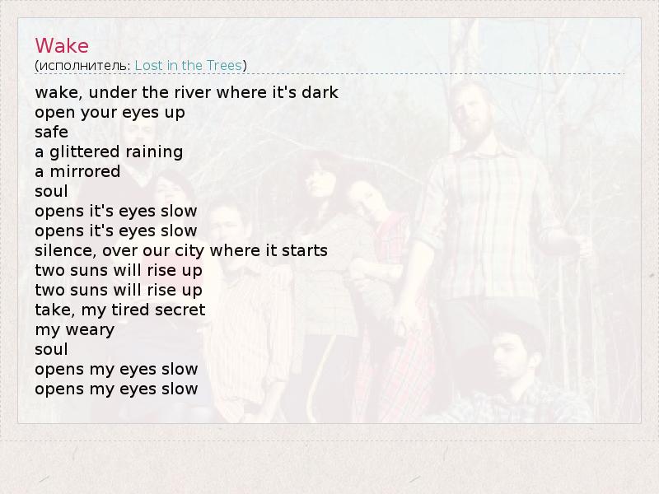The width and height of the screenshot is (659, 494).
Task: Click the line beginning with silence
Action: pos(181,250)
